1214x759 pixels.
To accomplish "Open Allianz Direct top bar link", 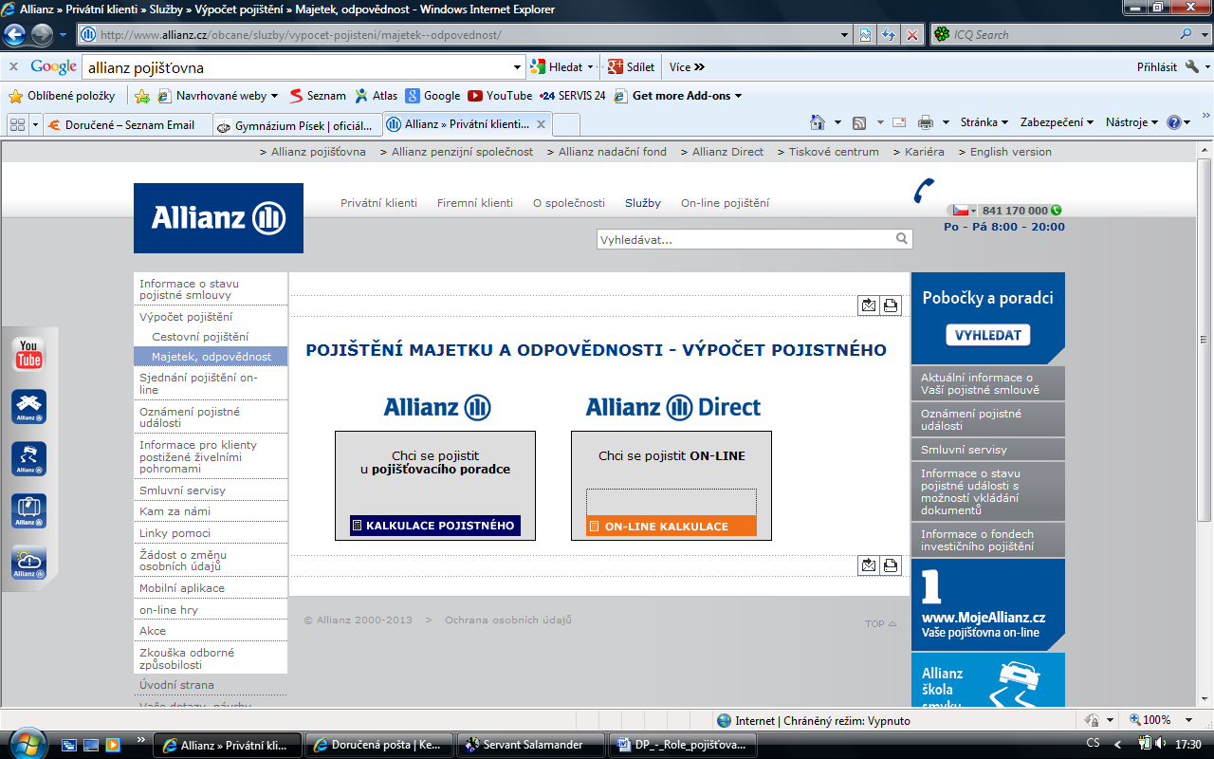I will click(x=727, y=152).
